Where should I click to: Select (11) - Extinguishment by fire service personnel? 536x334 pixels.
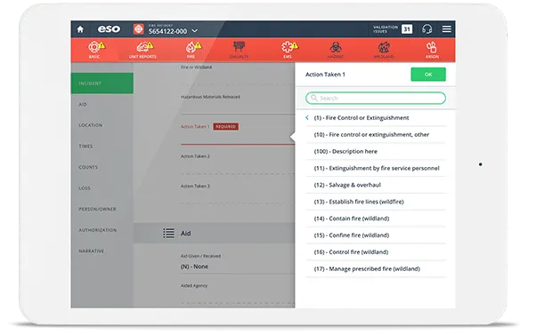pos(376,168)
